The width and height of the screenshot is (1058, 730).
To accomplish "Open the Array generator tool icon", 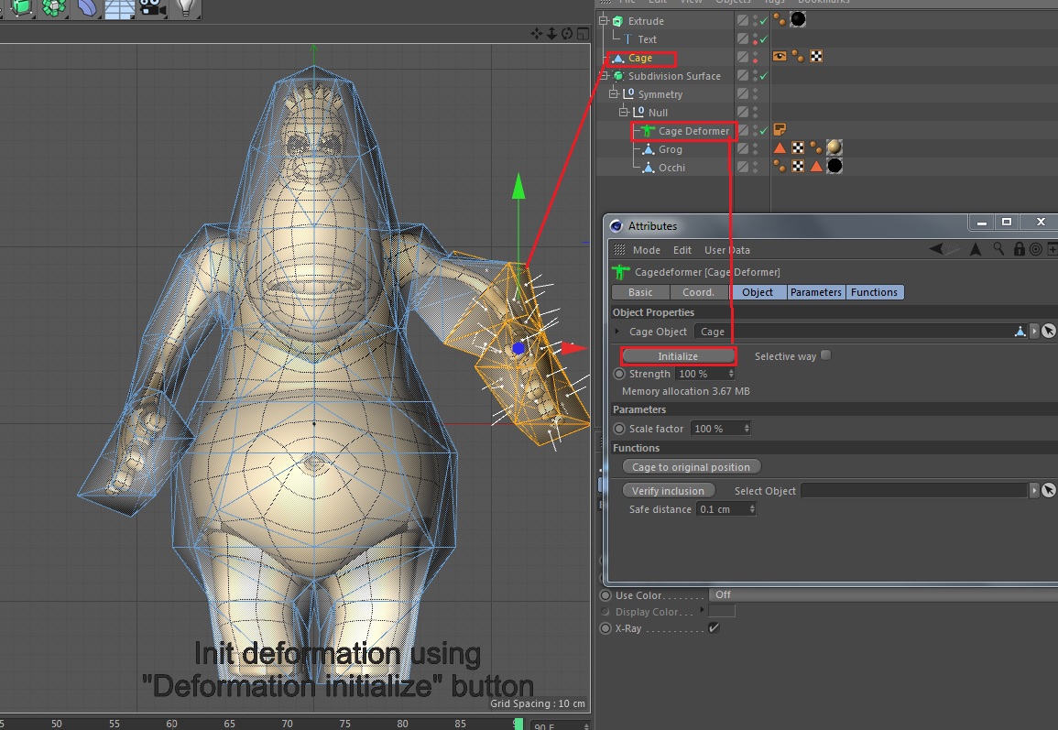I will tap(54, 7).
